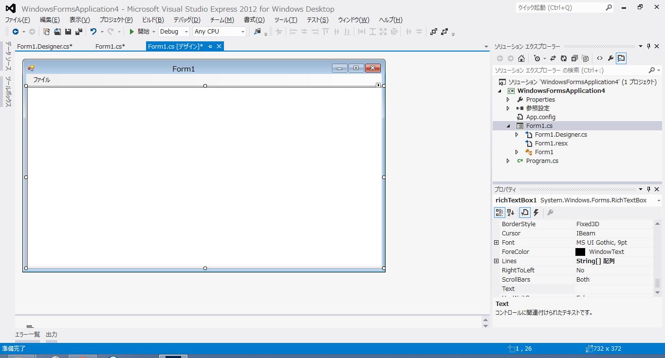
Task: Open the エラー一覧 panel tab
Action: point(28,335)
